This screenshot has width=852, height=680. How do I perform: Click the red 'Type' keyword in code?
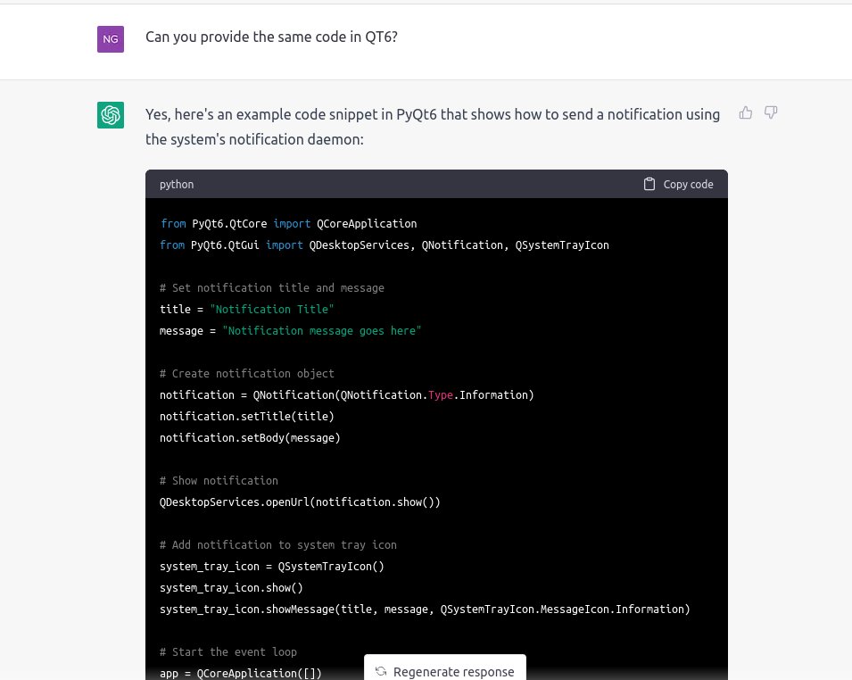441,395
